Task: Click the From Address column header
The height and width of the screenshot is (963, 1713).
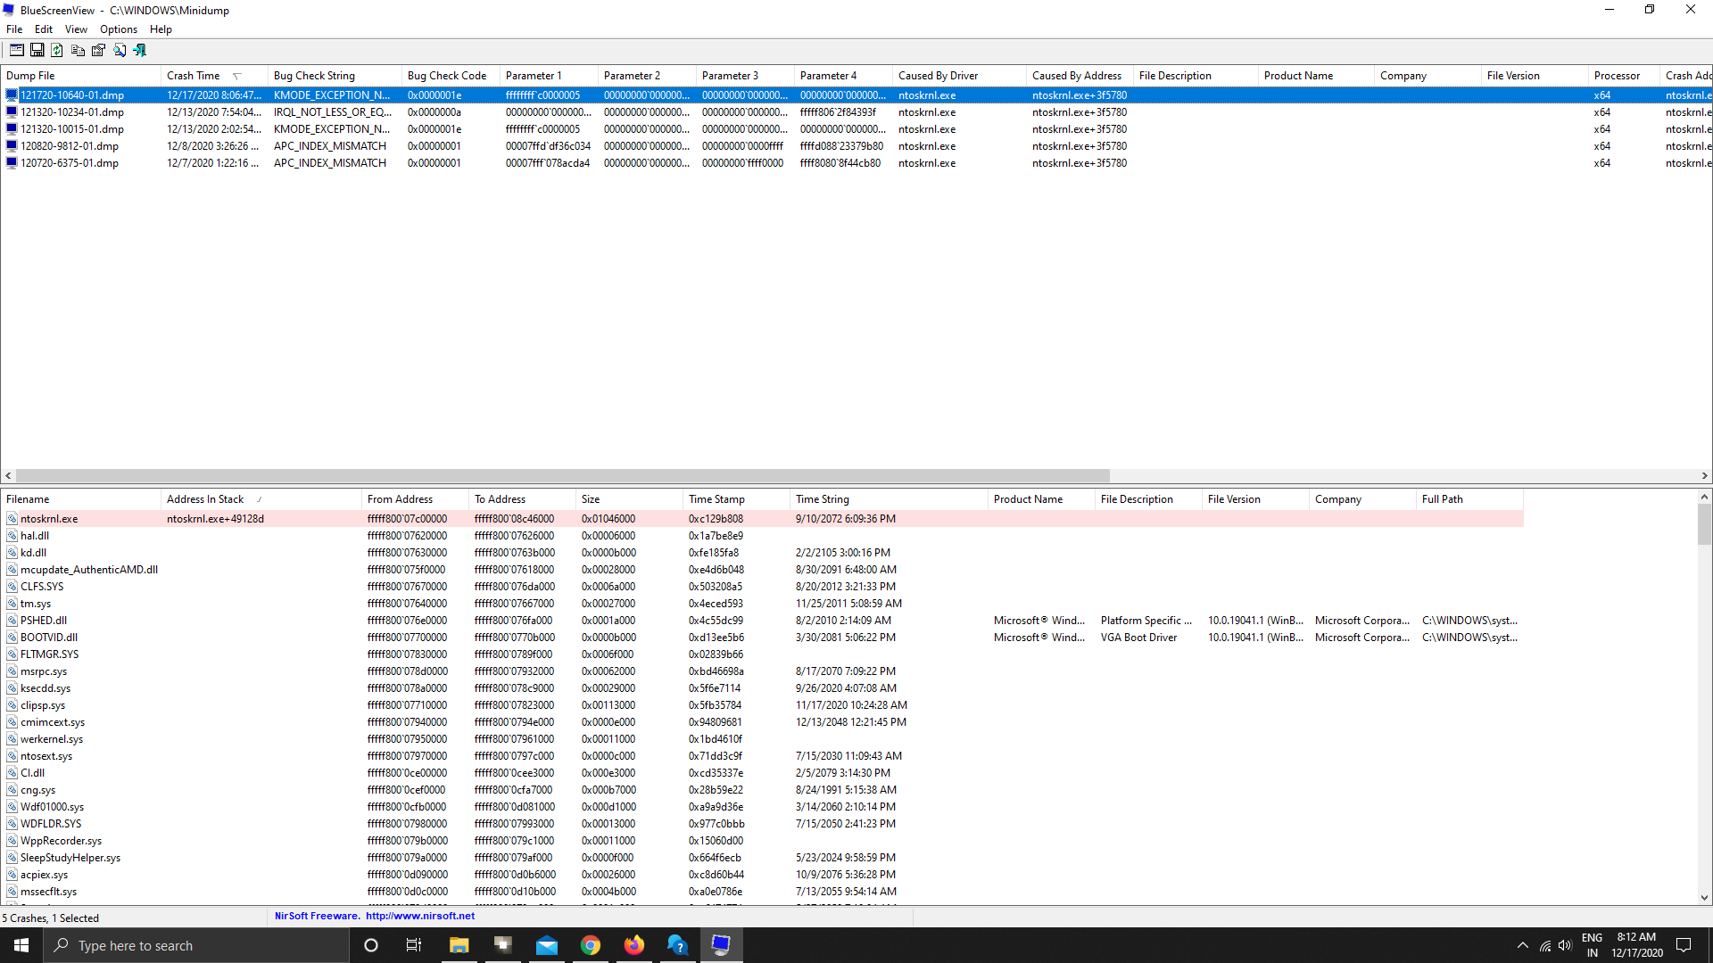Action: [415, 499]
